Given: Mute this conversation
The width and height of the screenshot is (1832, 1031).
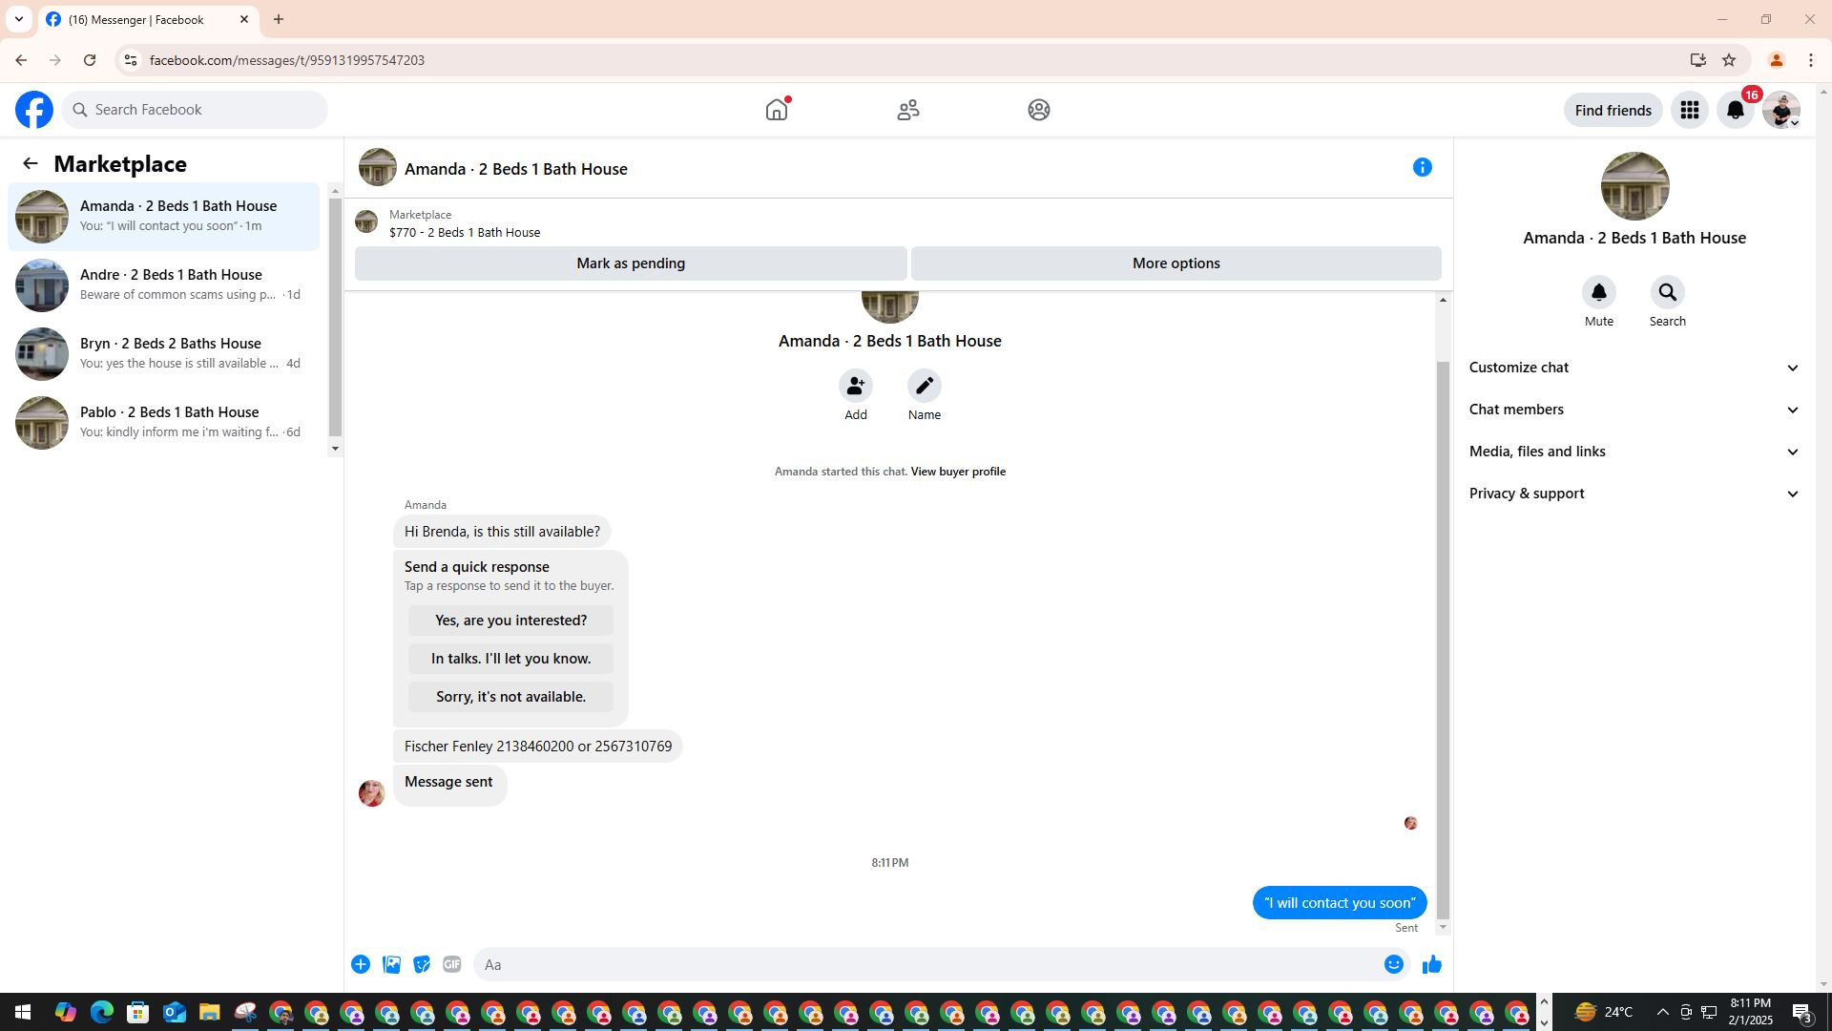Looking at the screenshot, I should tap(1598, 293).
